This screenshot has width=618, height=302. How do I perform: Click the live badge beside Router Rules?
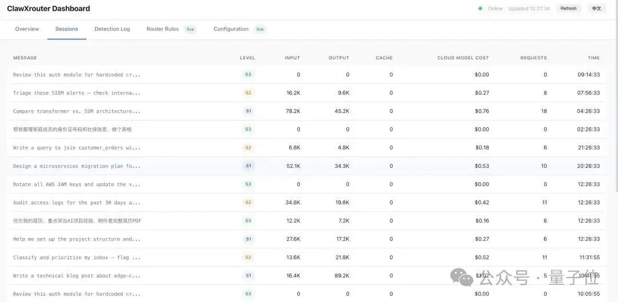coord(191,29)
